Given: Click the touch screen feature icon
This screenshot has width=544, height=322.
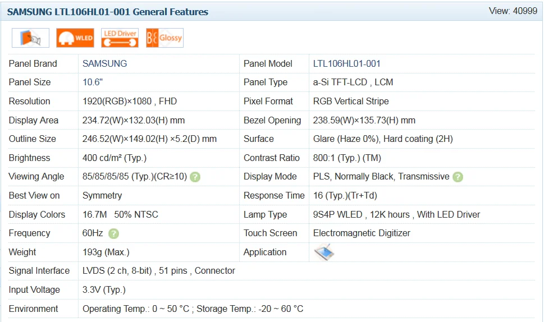Looking at the screenshot, I should 30,38.
